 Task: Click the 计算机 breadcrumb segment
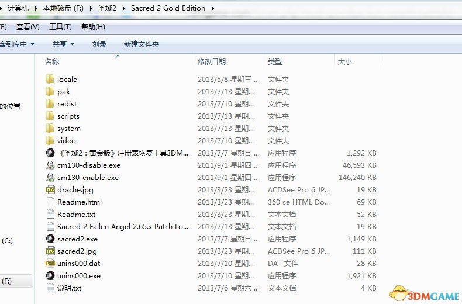pos(18,8)
